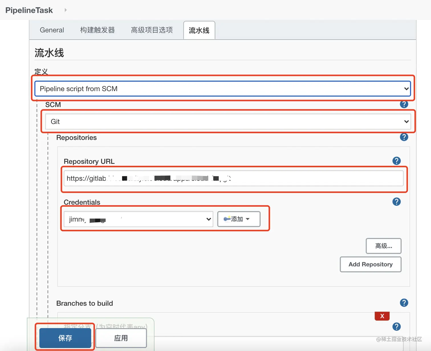Click the 保存 save button
Screen dimensions: 431x351
point(65,338)
